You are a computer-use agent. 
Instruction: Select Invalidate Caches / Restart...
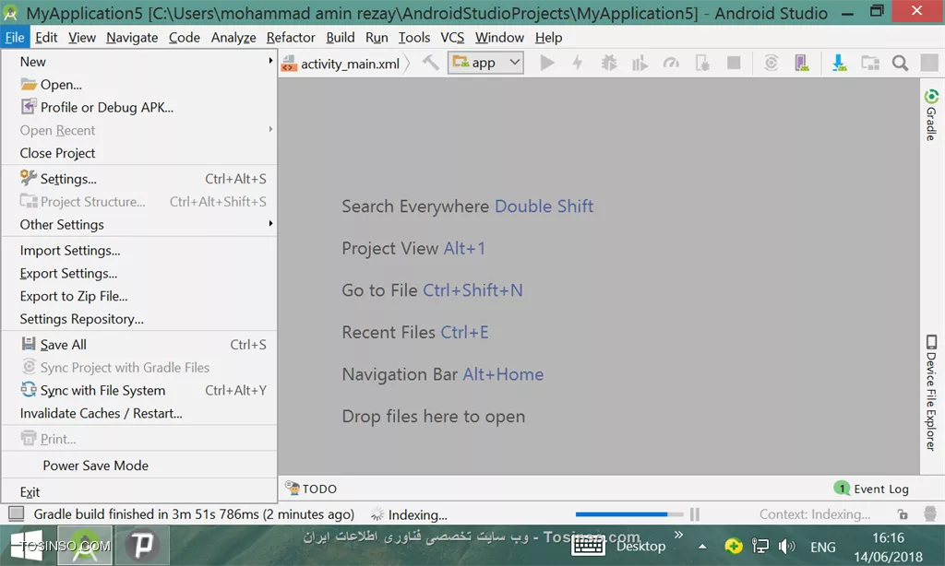[139, 413]
